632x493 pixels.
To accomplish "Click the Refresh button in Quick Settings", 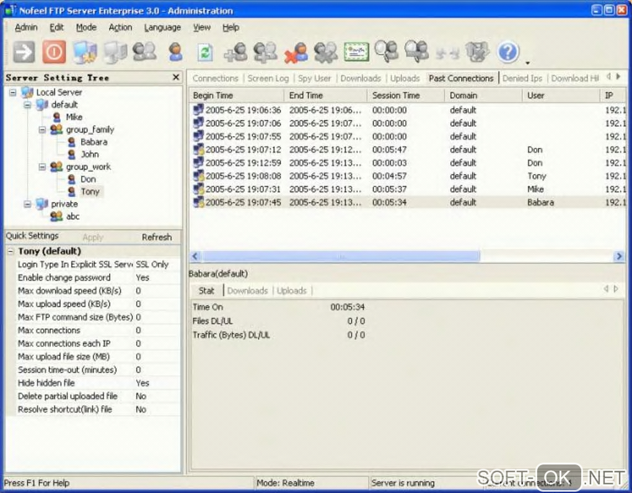I will [x=157, y=237].
